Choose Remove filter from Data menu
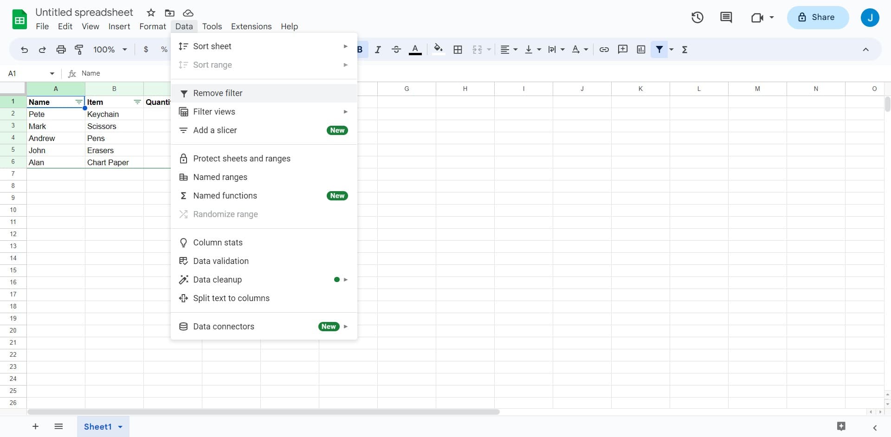Viewport: 891px width, 437px height. coord(218,93)
